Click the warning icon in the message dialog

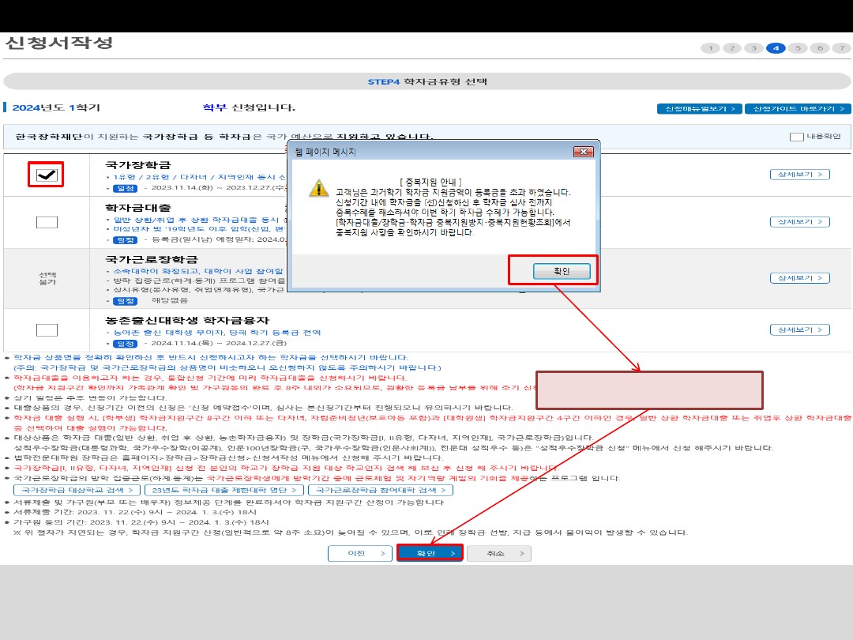(x=318, y=188)
